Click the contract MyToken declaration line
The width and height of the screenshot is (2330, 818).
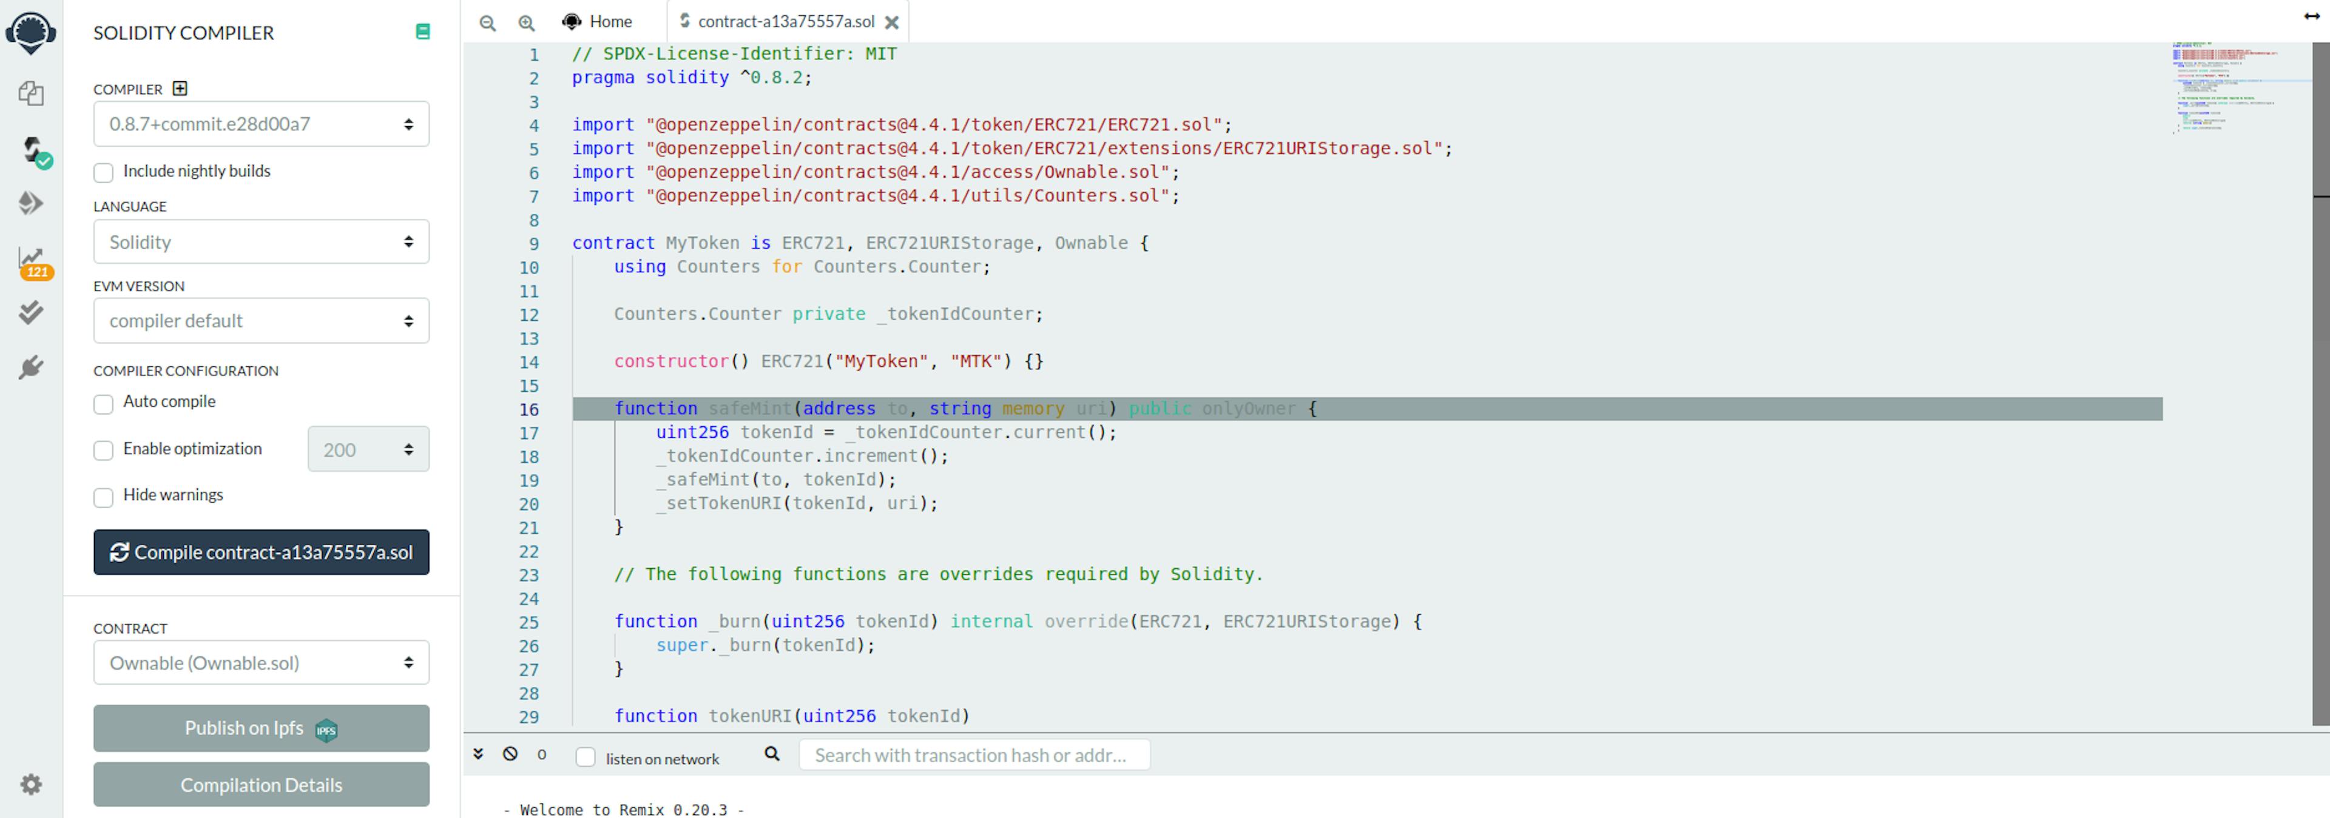(860, 243)
